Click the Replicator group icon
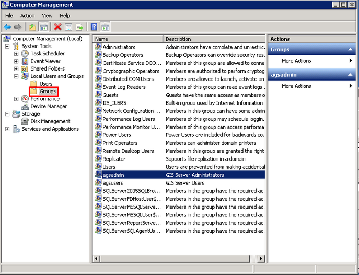Viewport: 359px width, 275px height. tap(98, 159)
